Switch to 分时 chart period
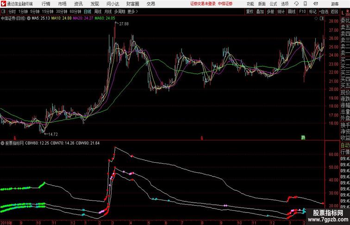The image size is (350, 225). coord(12,12)
